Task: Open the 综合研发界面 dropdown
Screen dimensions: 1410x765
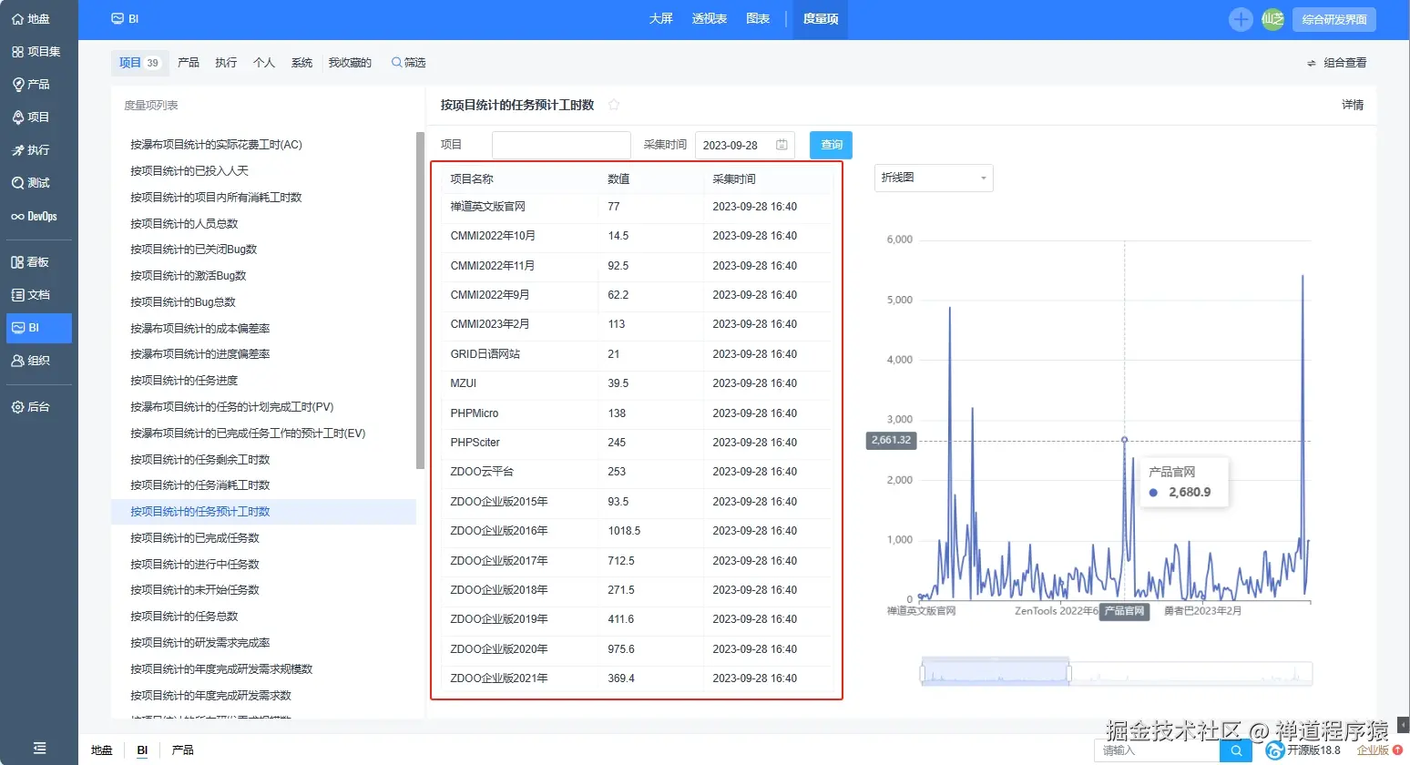Action: click(x=1334, y=19)
